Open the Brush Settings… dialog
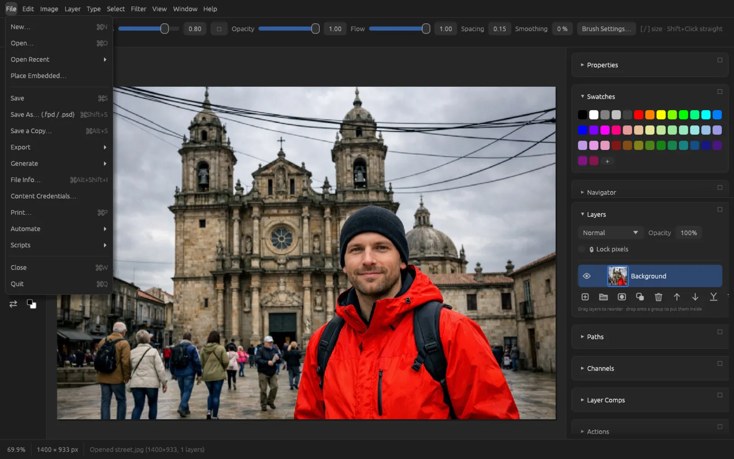 606,29
